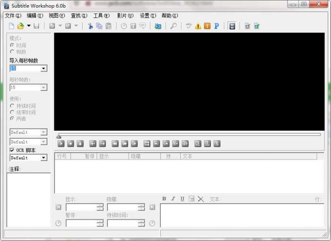Image resolution: width=331 pixels, height=241 pixels.
Task: Open the first Default dropdown
Action: pos(44,132)
